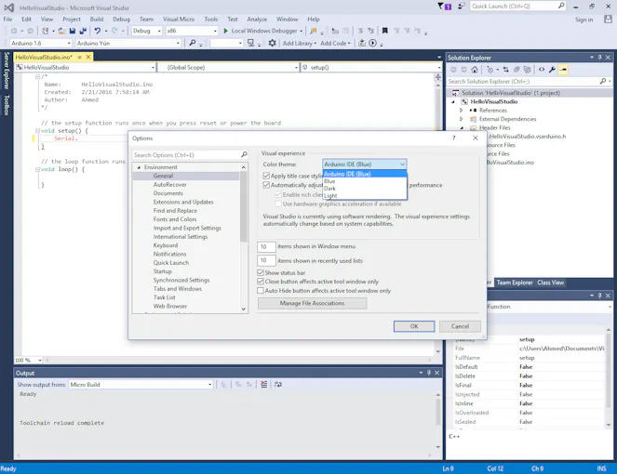Click Manage File Associations button
The width and height of the screenshot is (617, 474).
click(x=312, y=303)
